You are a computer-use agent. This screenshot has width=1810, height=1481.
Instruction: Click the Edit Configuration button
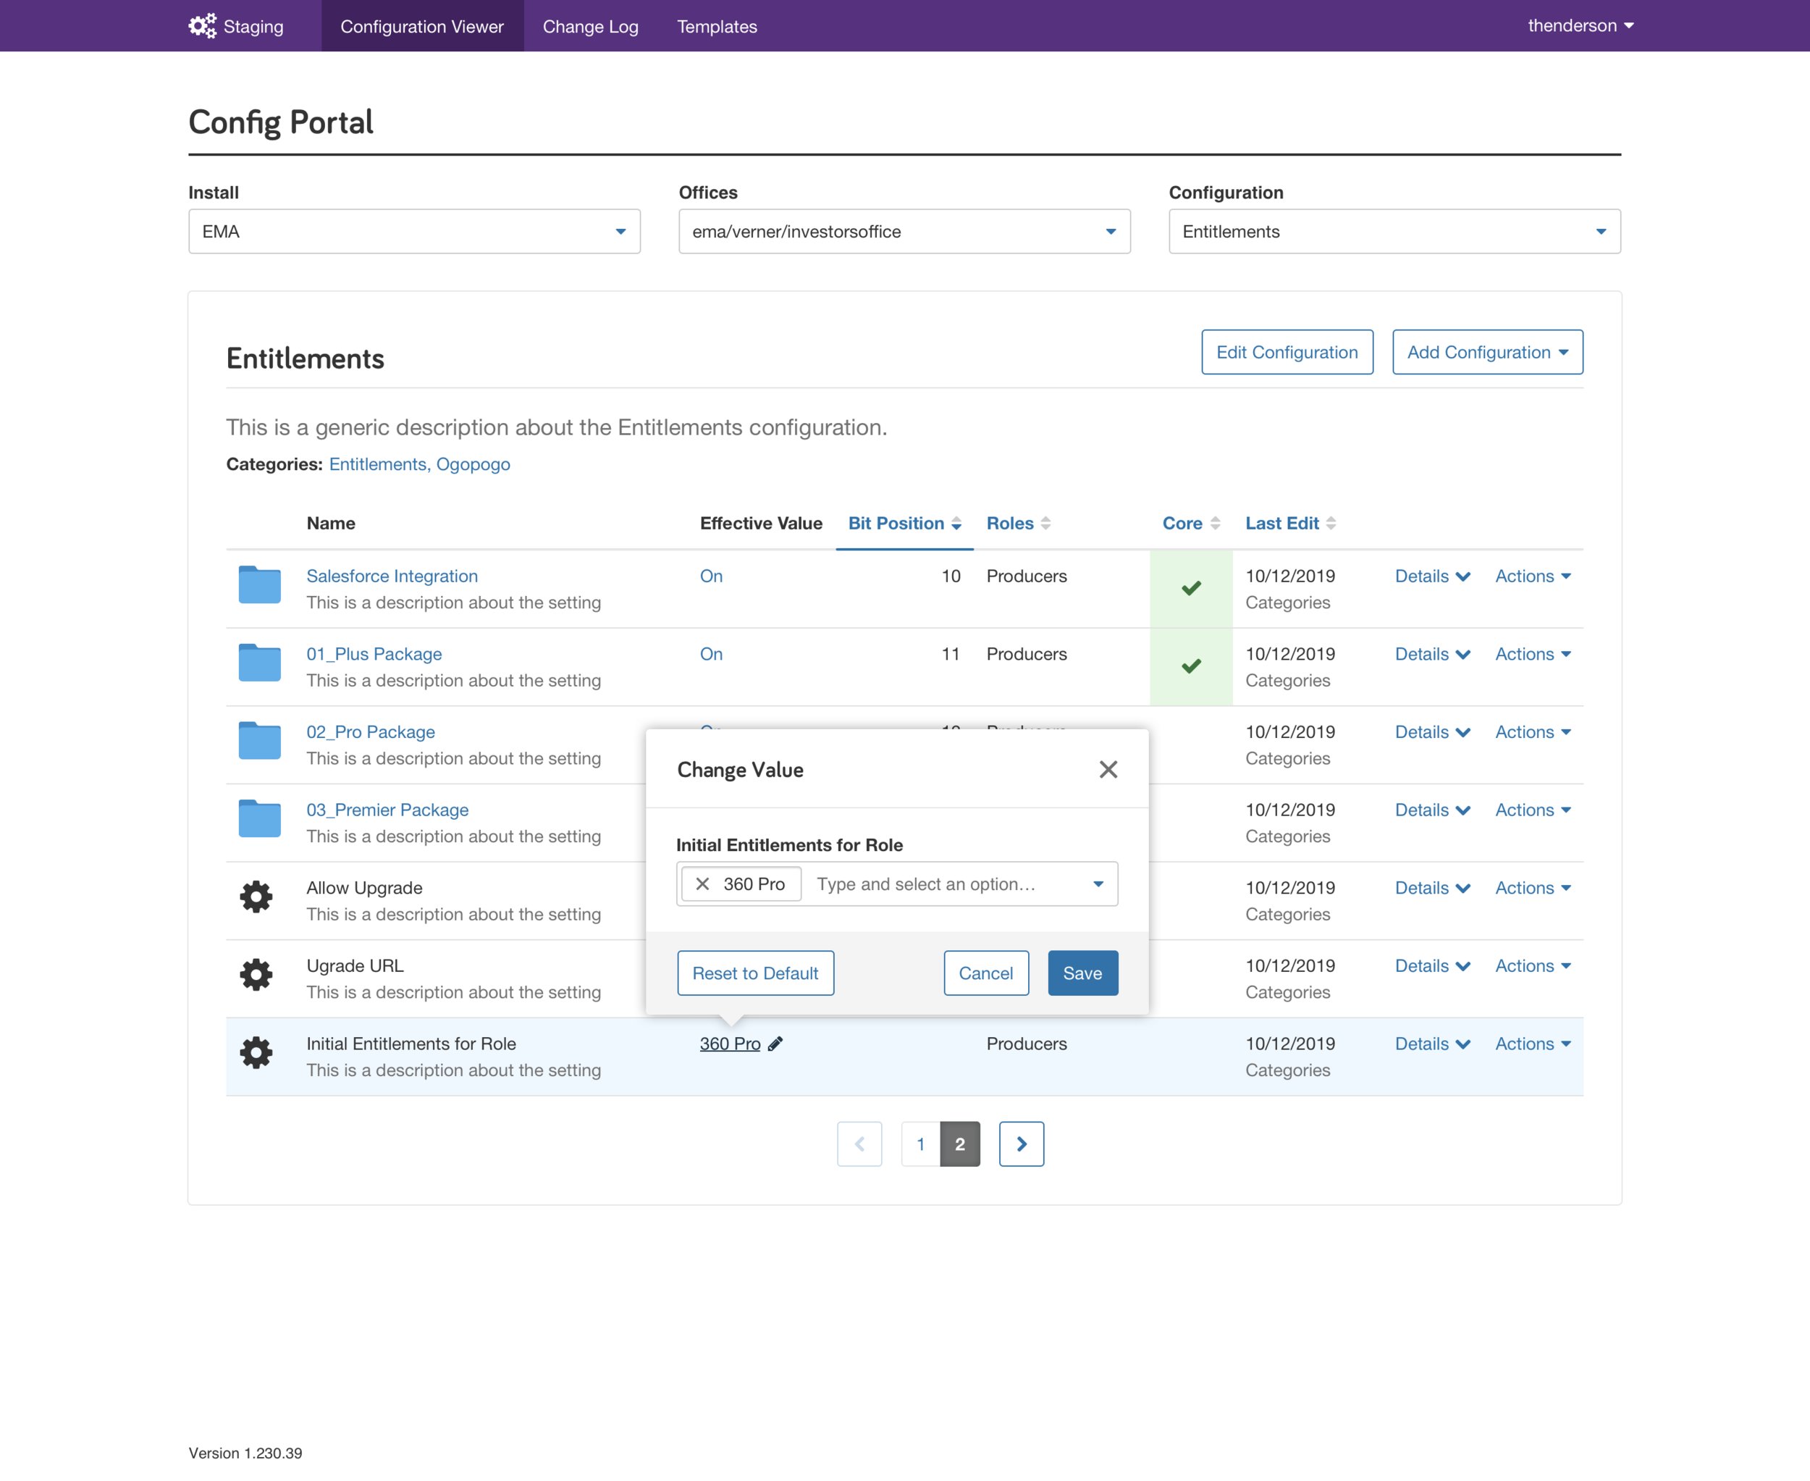1287,353
